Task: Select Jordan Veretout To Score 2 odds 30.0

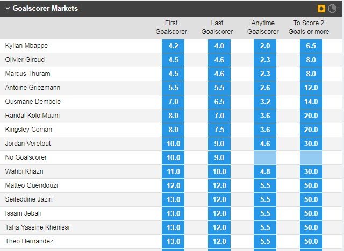Action: pyautogui.click(x=311, y=144)
